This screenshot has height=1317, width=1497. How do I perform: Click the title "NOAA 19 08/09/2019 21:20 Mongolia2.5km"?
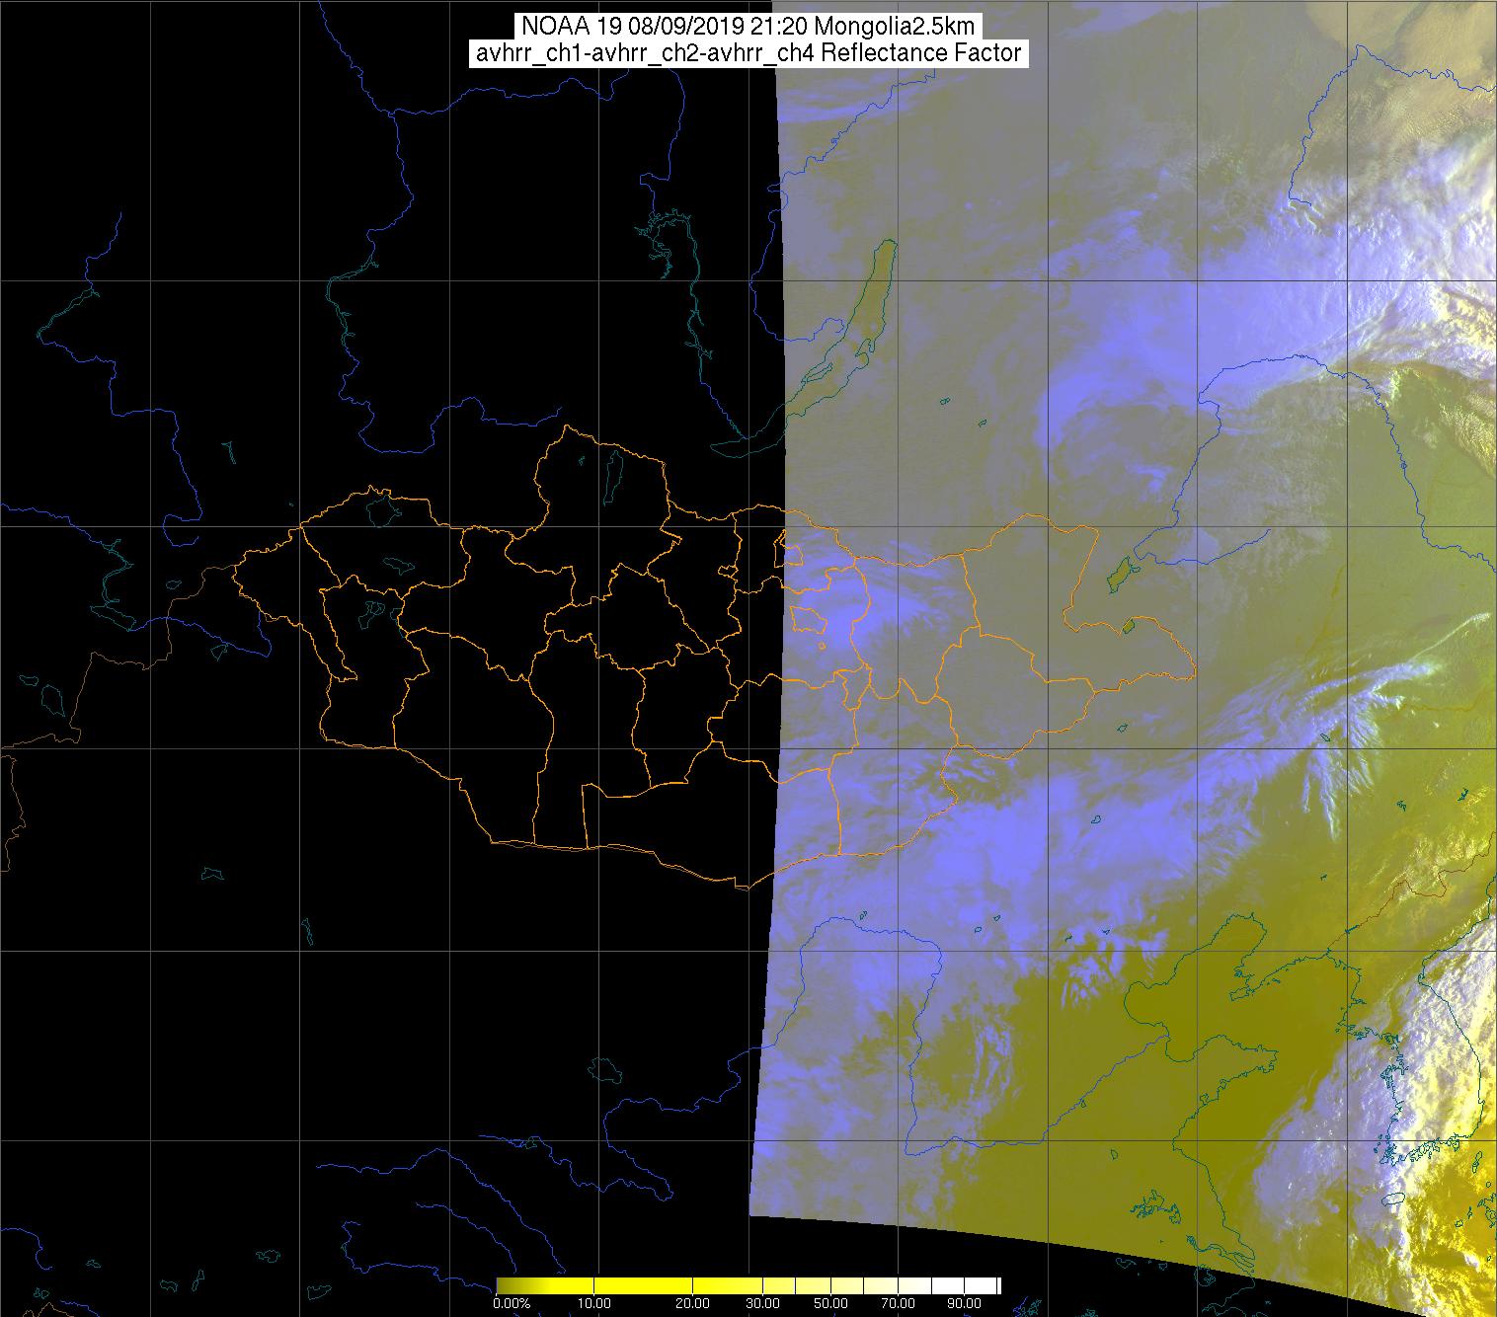point(749,27)
